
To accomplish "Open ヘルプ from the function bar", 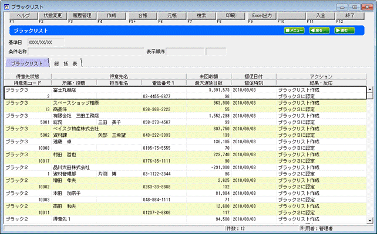I will (x=23, y=15).
